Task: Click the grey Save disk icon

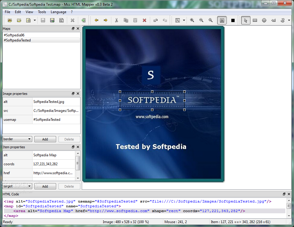Action: [x=43, y=20]
